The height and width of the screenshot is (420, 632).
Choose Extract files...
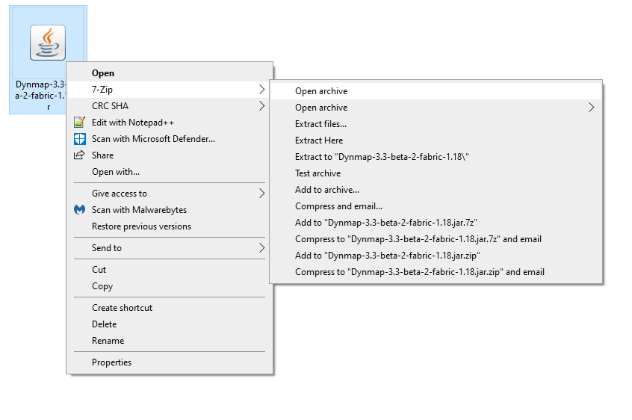tap(436, 124)
